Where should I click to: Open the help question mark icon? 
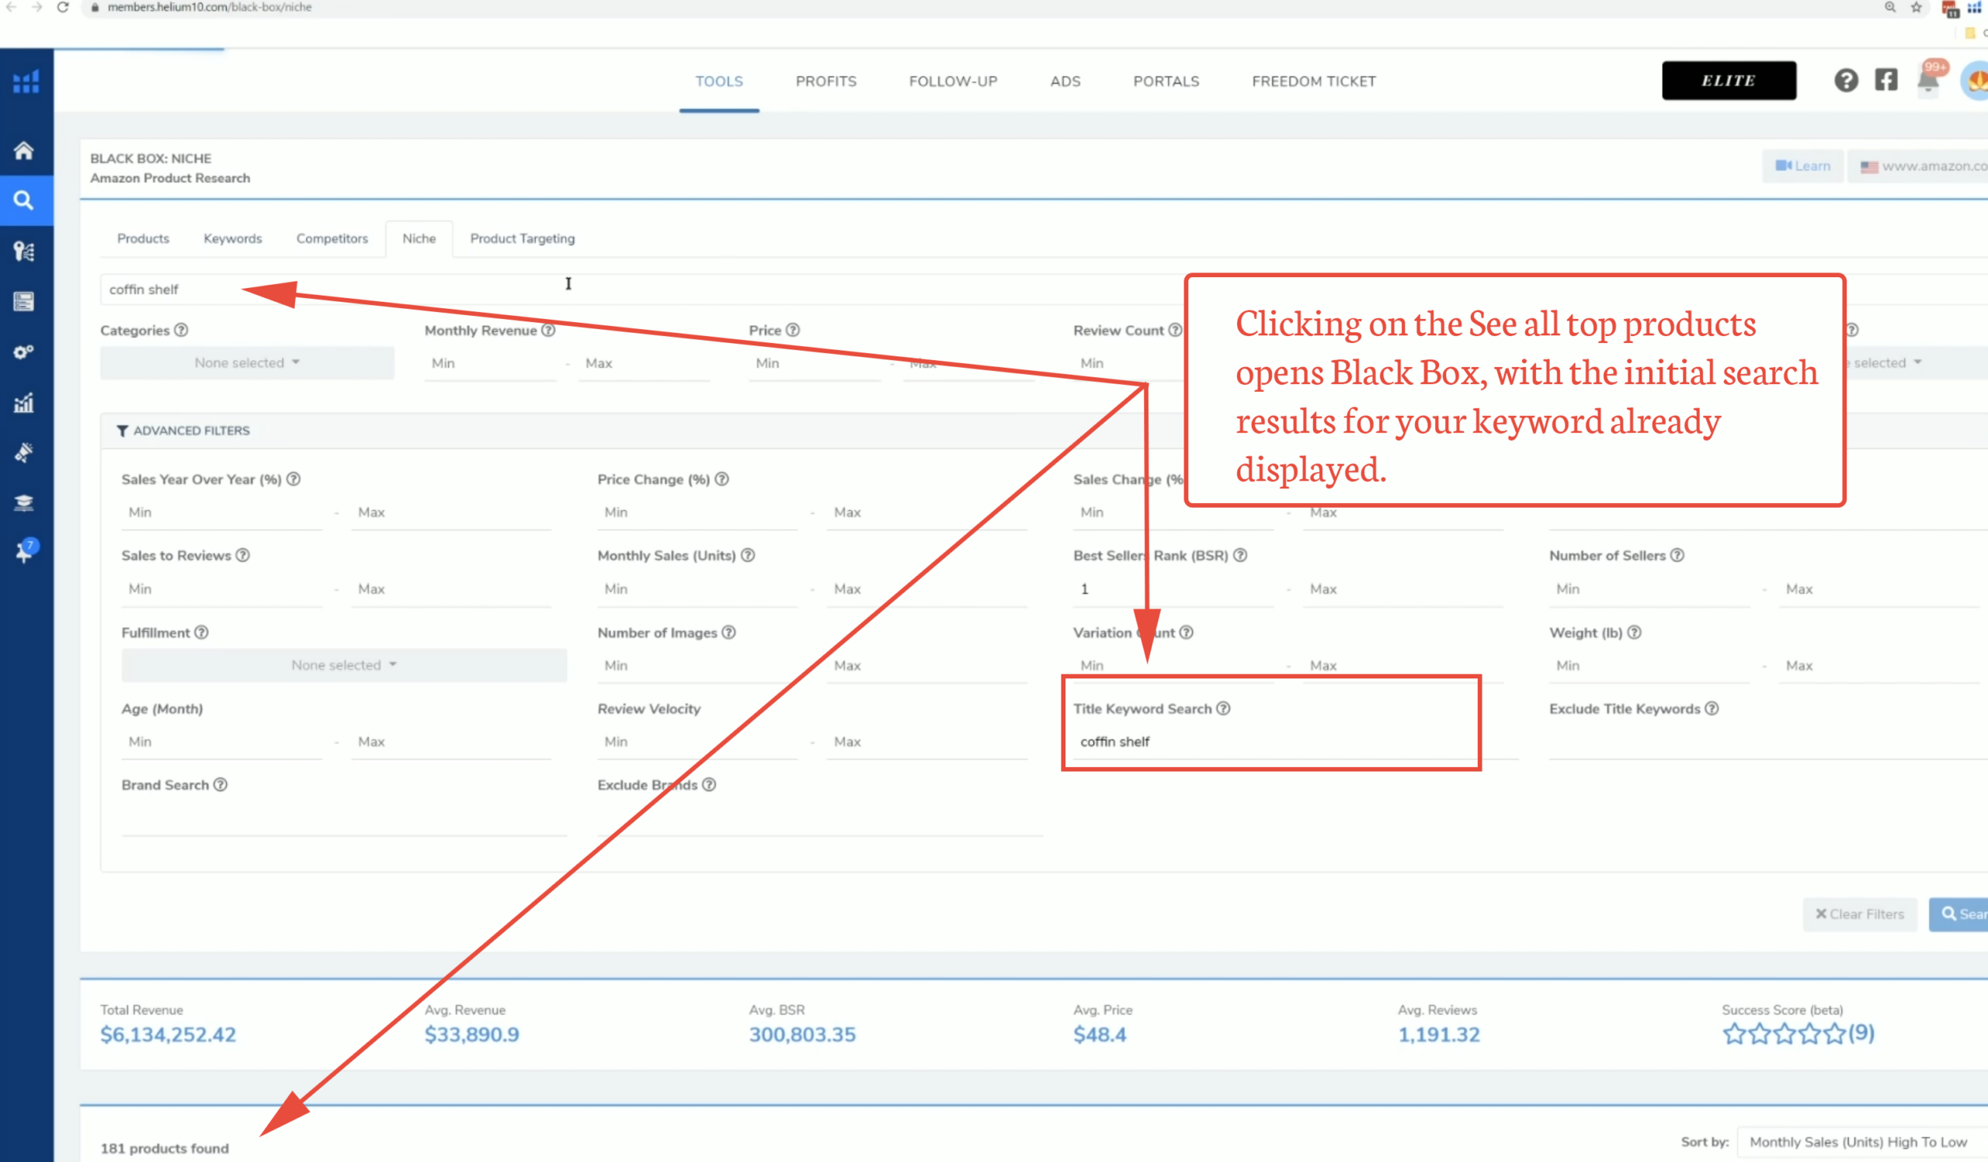point(1845,81)
